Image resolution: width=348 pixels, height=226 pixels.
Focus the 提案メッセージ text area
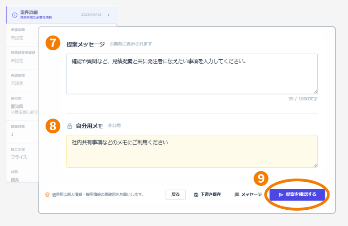coord(192,74)
